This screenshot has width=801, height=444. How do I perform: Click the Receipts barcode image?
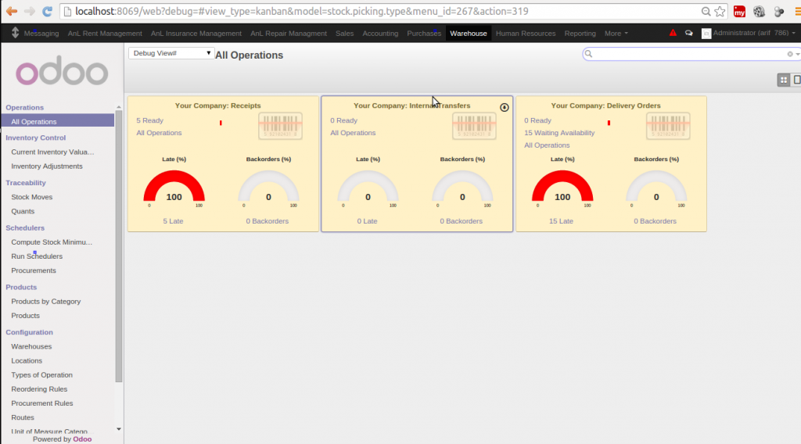coord(280,127)
